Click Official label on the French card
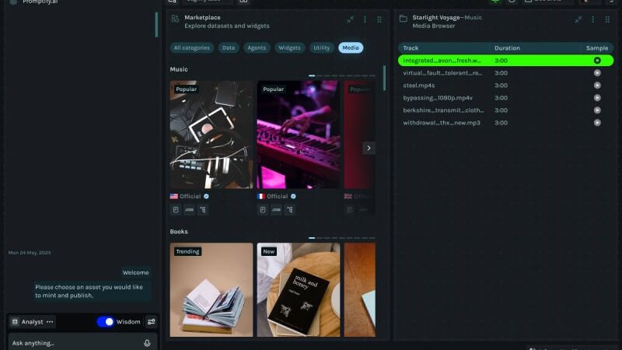 277,197
